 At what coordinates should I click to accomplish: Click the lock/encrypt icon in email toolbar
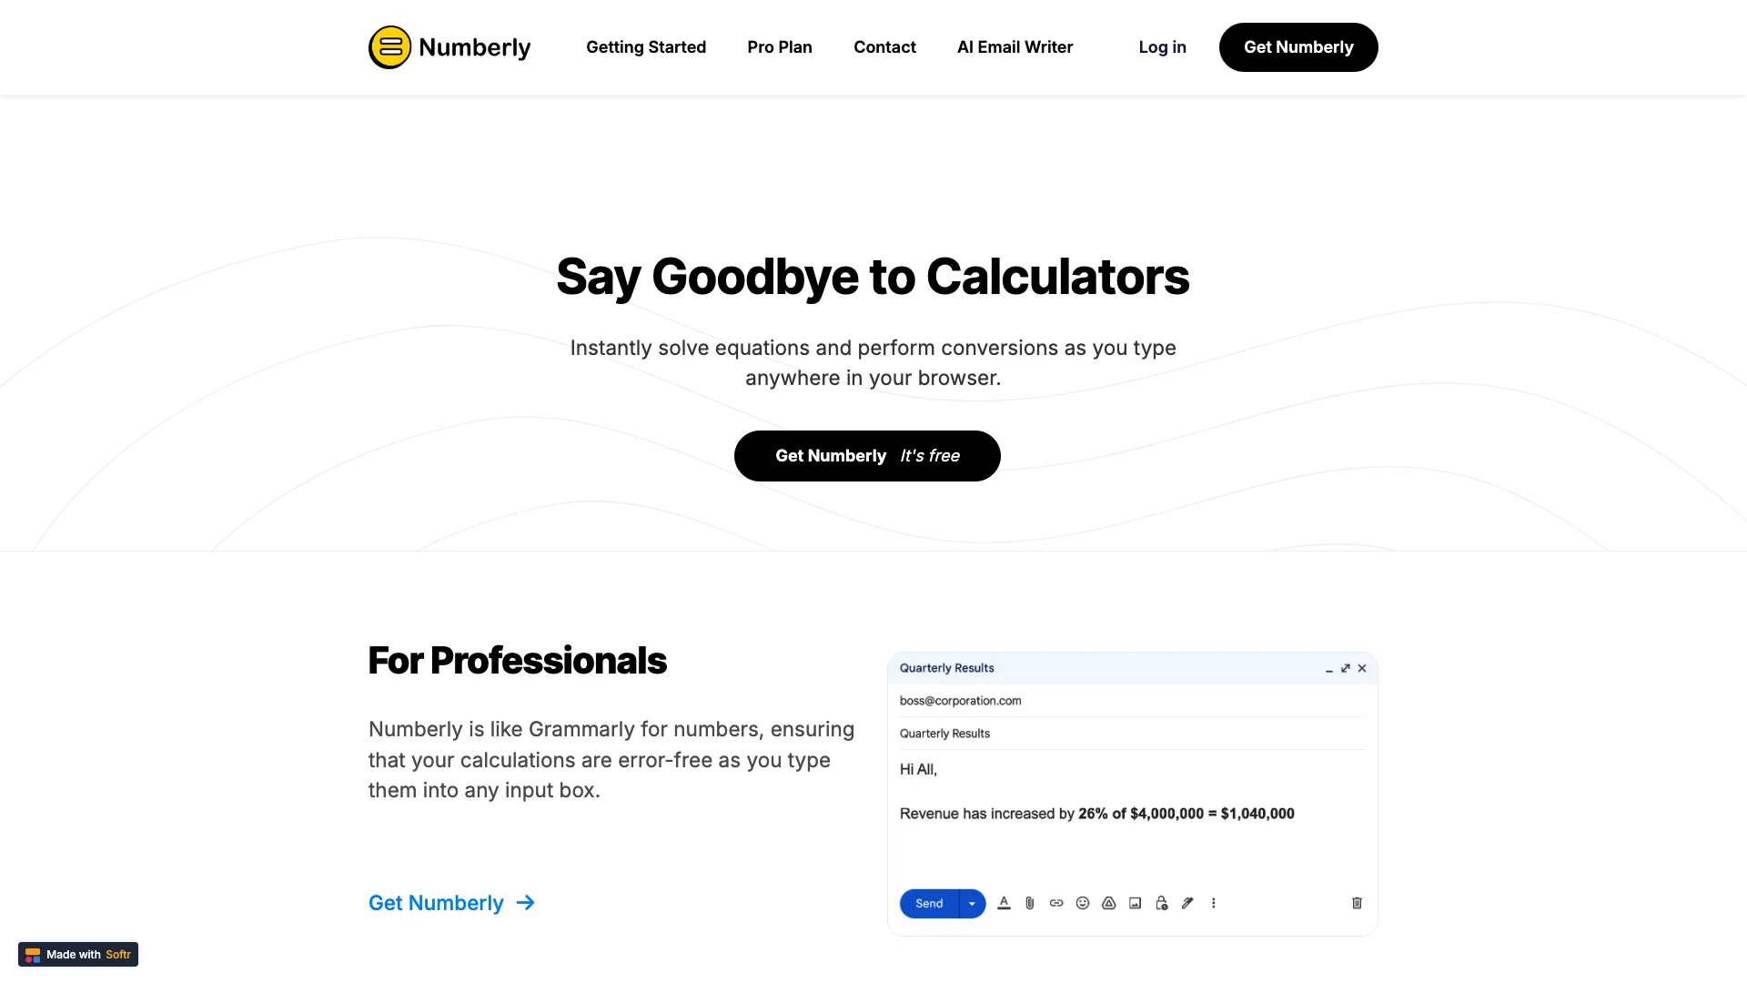pos(1161,903)
